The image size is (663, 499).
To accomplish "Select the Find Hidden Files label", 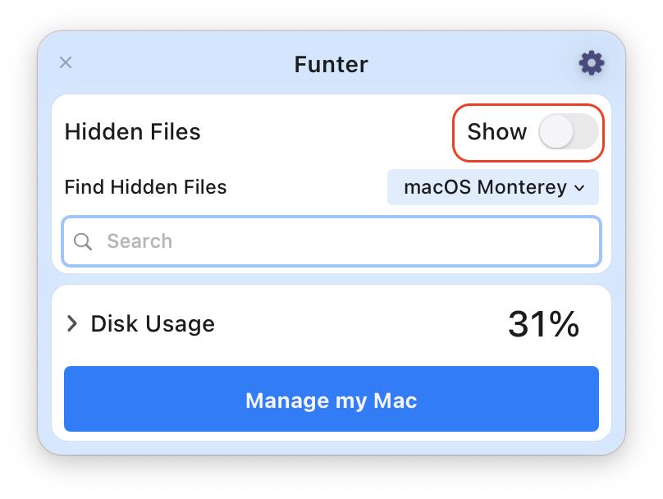I will point(145,187).
